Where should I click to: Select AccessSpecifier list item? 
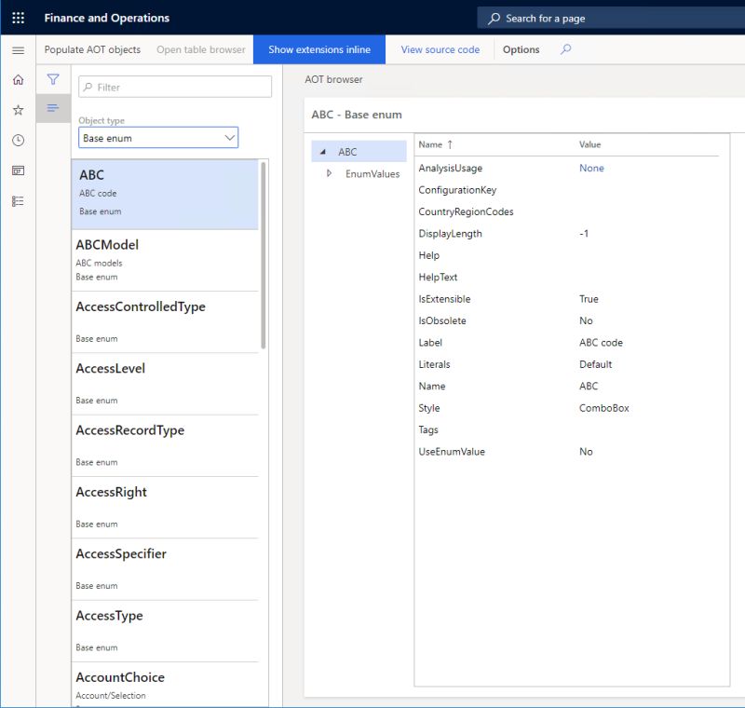point(165,569)
